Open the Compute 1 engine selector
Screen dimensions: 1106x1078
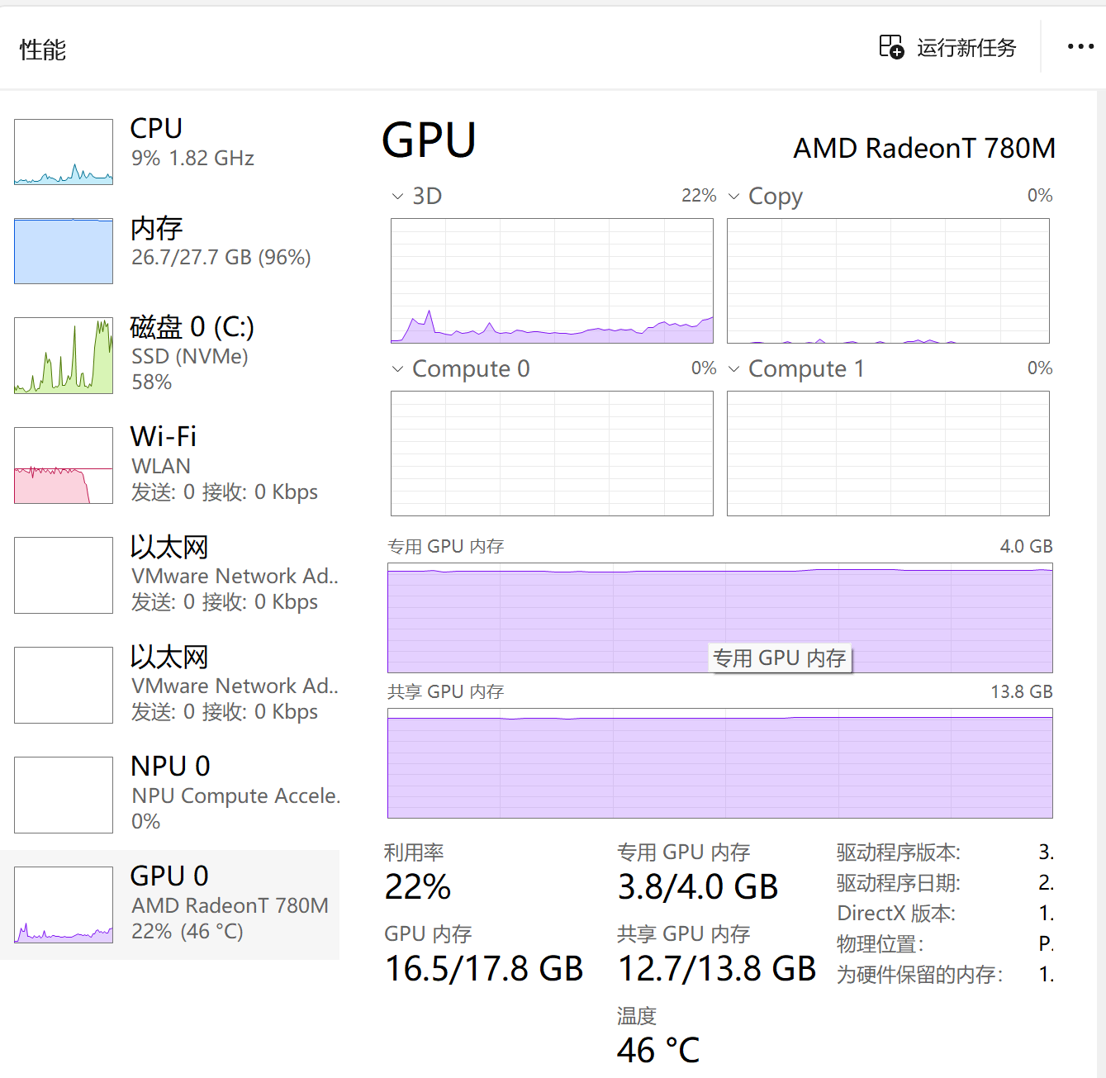tap(734, 368)
